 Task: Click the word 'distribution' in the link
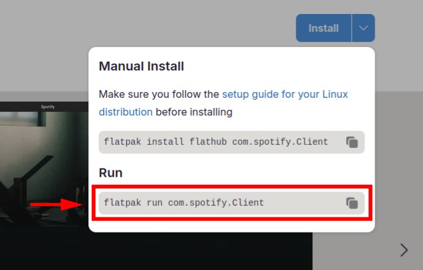(x=125, y=112)
